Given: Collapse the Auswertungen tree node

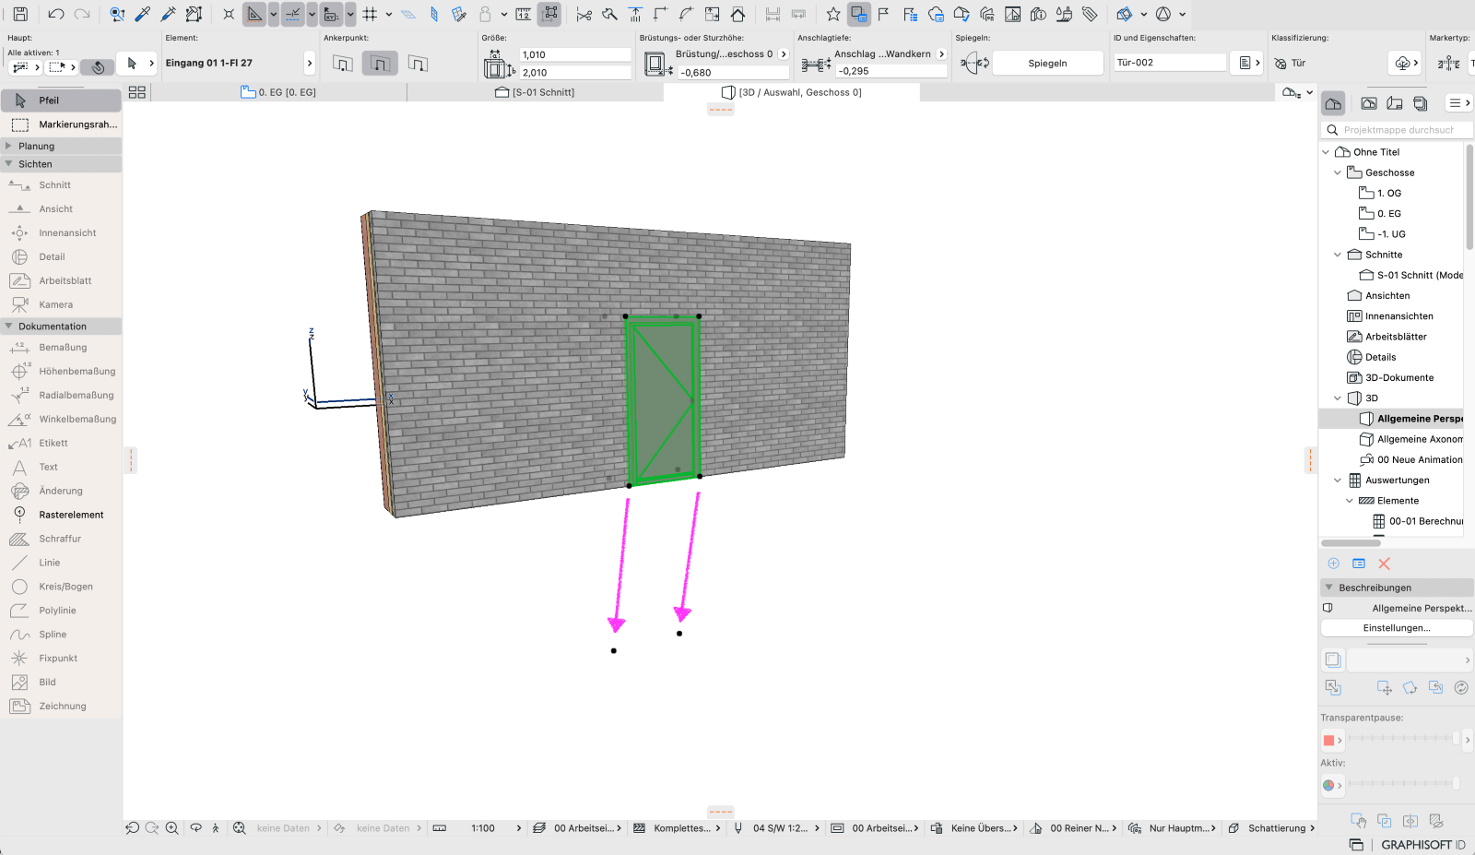Looking at the screenshot, I should coord(1338,481).
